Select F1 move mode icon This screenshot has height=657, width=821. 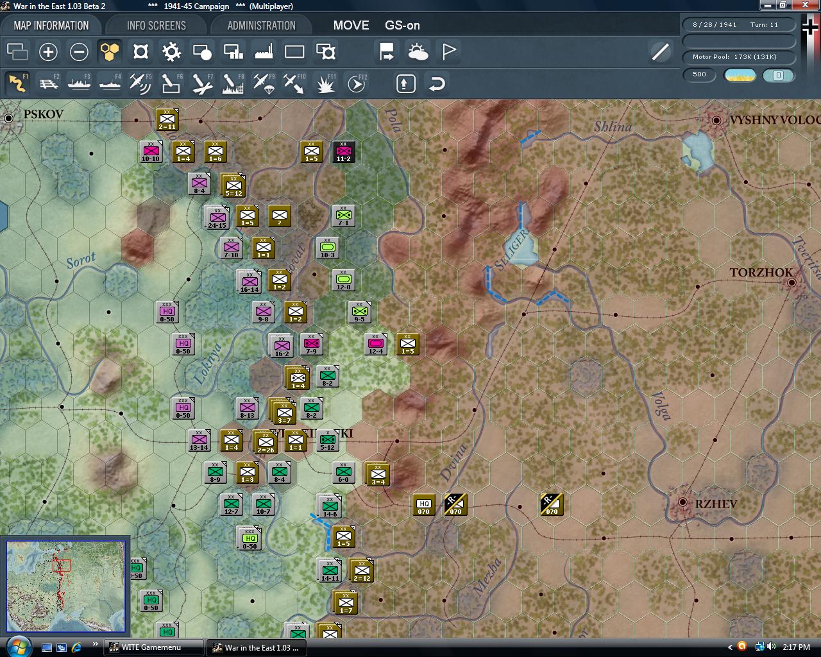pyautogui.click(x=17, y=83)
